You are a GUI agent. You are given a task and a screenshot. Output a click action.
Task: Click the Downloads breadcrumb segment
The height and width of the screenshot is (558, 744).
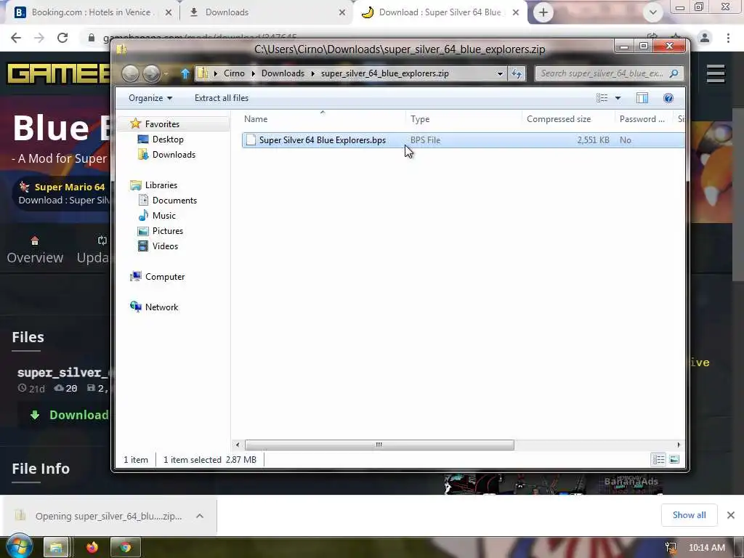coord(283,73)
